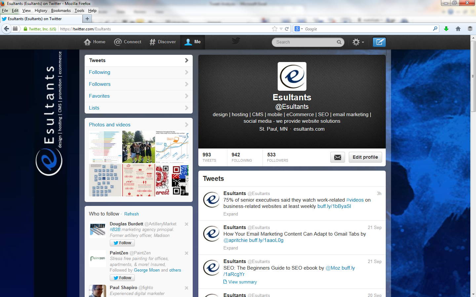View the 533 Followers count

click(278, 157)
